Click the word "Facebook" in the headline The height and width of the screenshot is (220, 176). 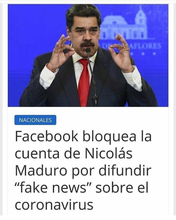pyautogui.click(x=47, y=136)
